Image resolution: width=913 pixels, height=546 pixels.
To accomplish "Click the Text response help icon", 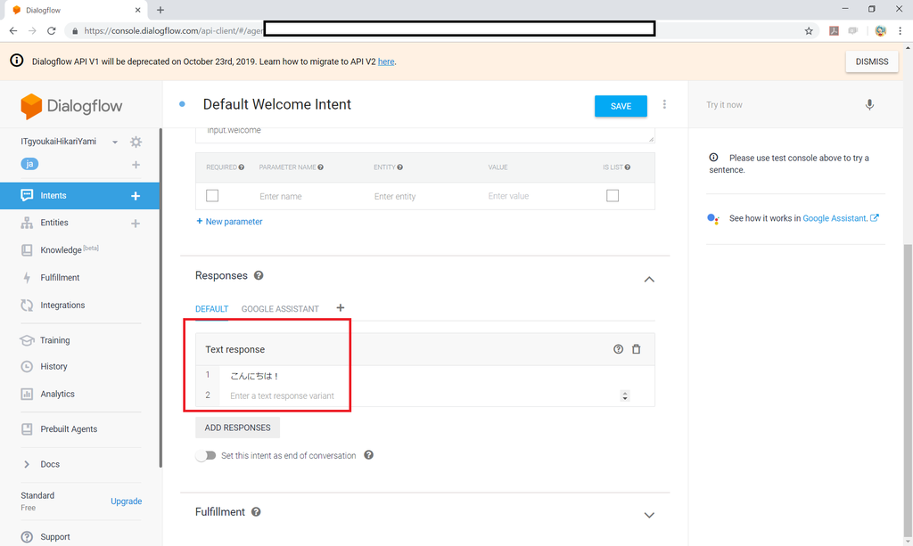I will pos(619,349).
